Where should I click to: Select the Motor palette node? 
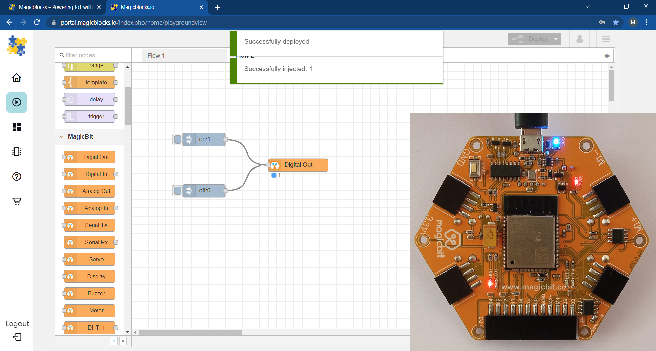(x=90, y=310)
